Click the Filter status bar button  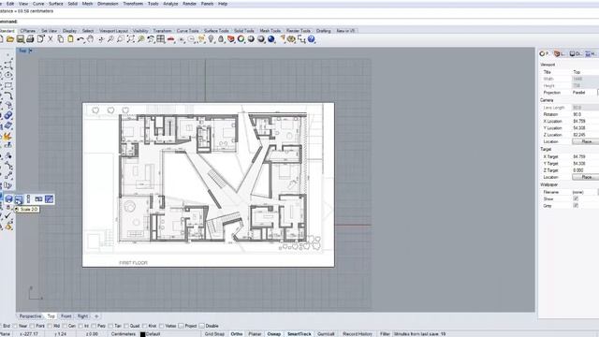tap(385, 334)
